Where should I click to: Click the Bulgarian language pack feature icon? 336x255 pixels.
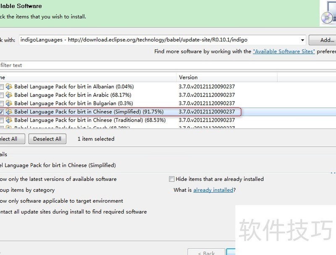tap(9, 104)
